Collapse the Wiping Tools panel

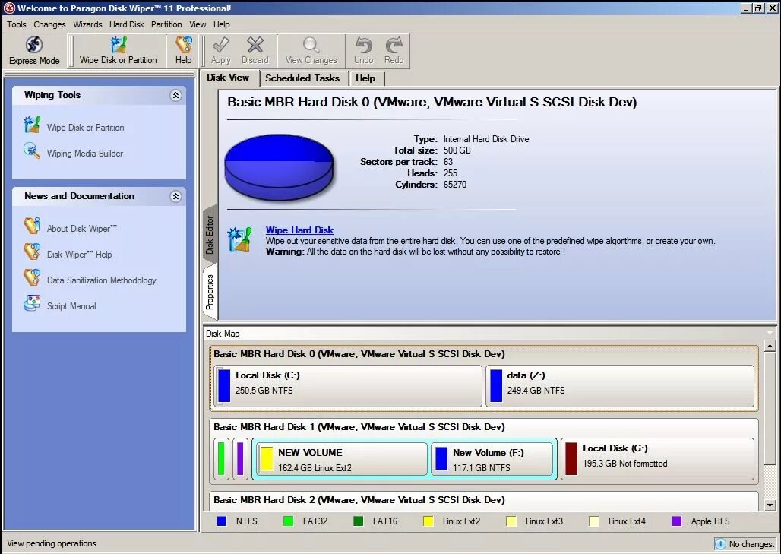coord(175,95)
